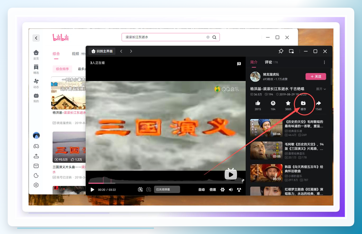Open 精选 in left sidebar

coord(36,69)
